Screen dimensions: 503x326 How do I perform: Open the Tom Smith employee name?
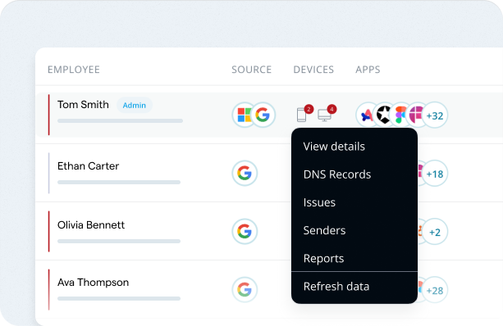(x=83, y=105)
